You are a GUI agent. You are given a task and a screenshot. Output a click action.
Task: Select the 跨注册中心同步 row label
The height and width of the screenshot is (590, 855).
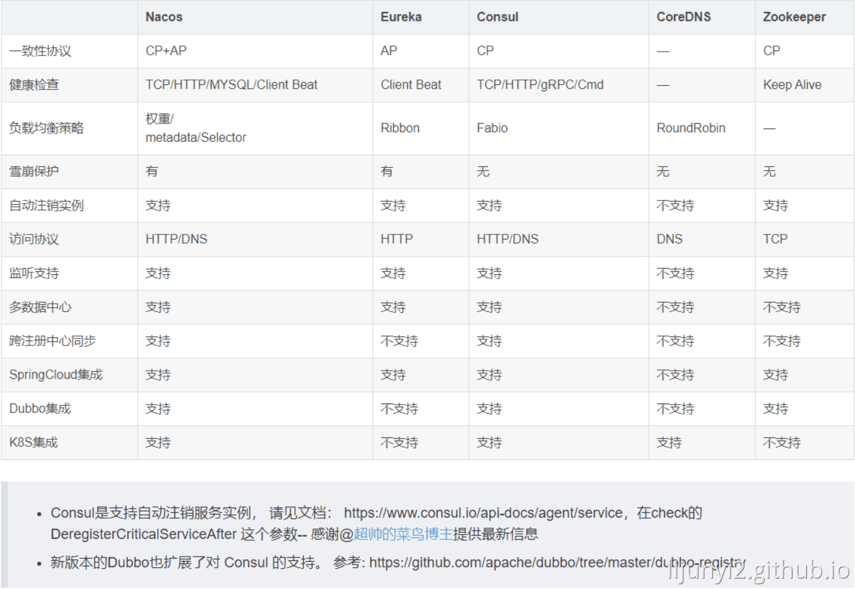point(52,341)
